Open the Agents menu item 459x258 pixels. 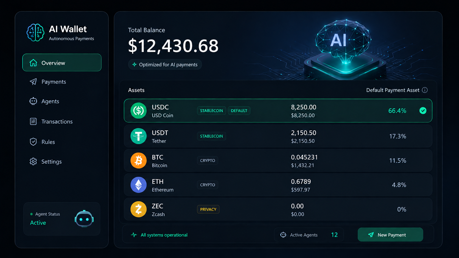[62, 101]
